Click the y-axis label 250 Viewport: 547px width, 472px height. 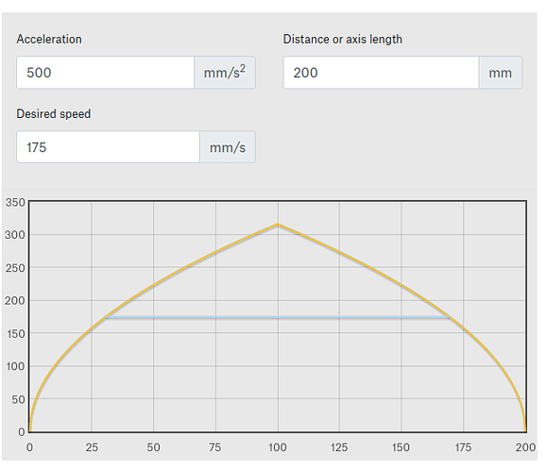[15, 268]
